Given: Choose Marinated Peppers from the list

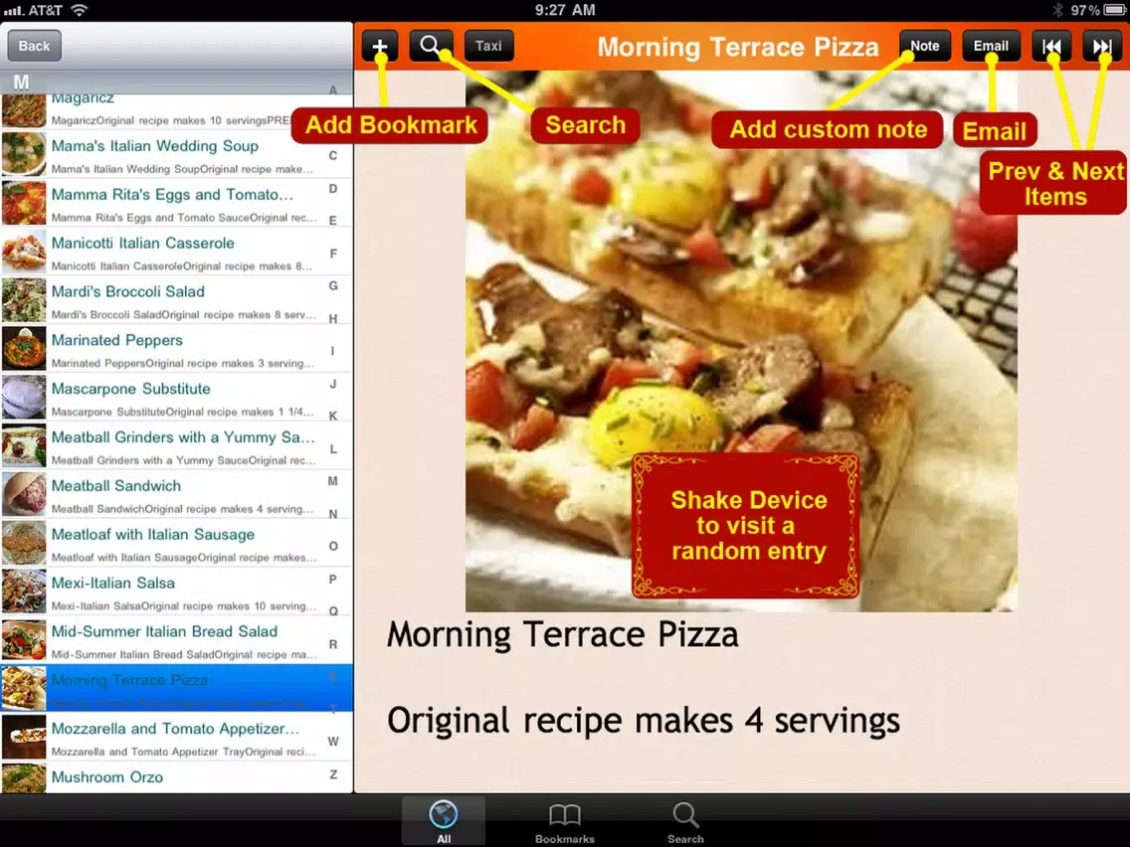Looking at the screenshot, I should [x=177, y=349].
